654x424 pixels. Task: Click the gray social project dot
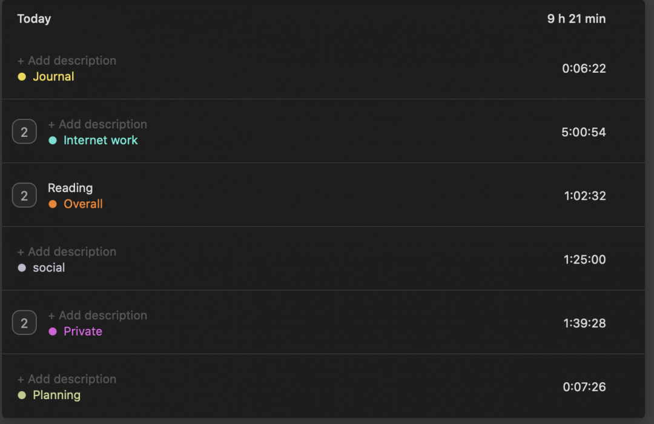click(x=22, y=268)
